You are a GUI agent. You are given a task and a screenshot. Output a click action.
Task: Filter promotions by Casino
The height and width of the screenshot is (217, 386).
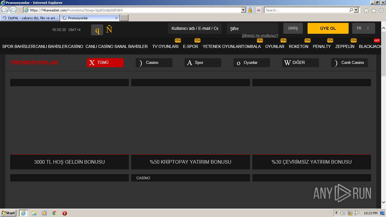154,62
